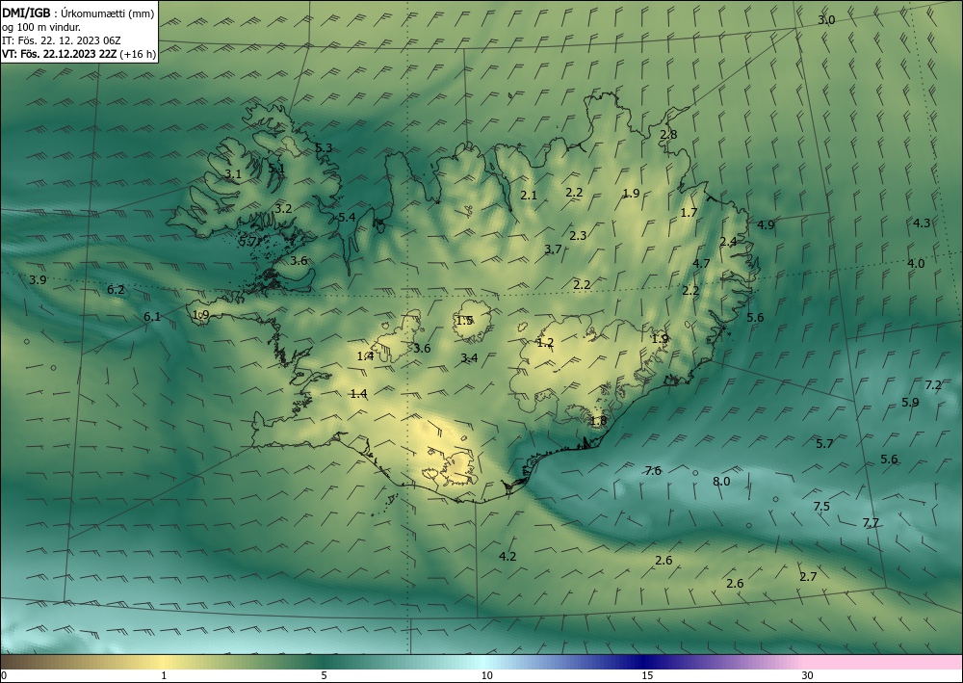Select the '2.4' value near the east coast
The width and height of the screenshot is (963, 683).
[x=728, y=242]
